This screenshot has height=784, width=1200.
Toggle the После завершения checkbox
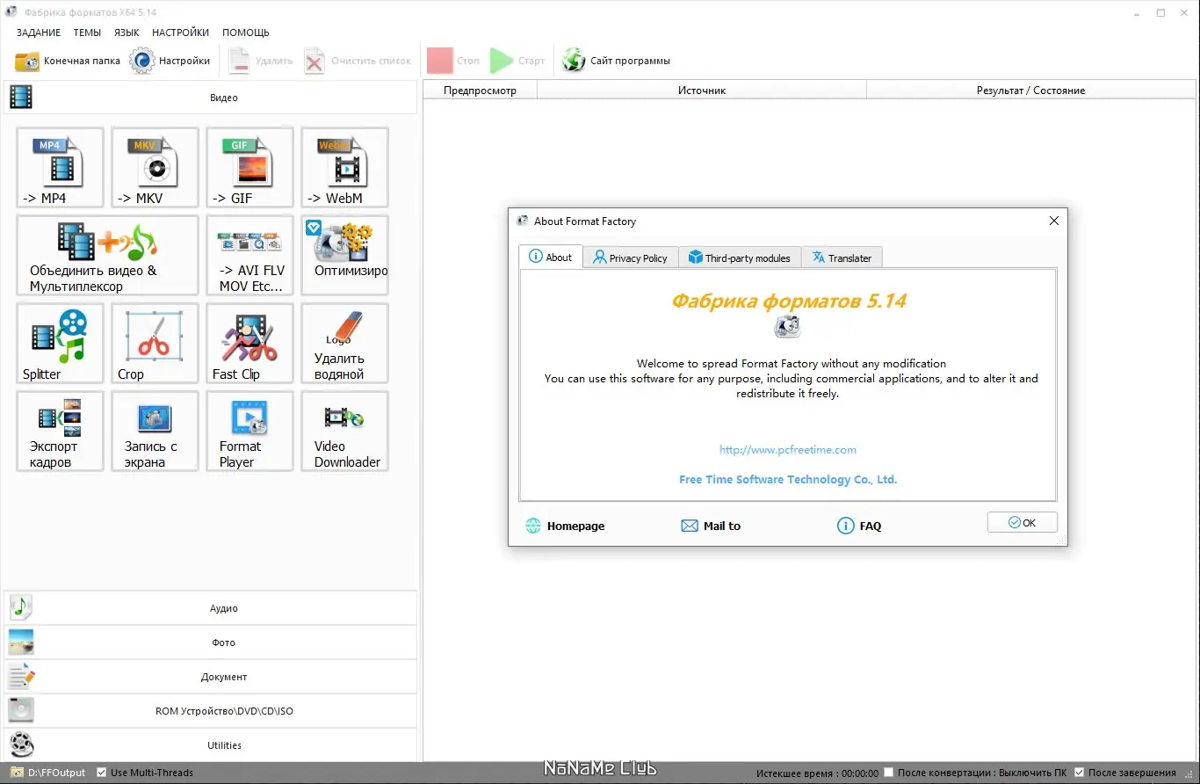coord(1080,773)
